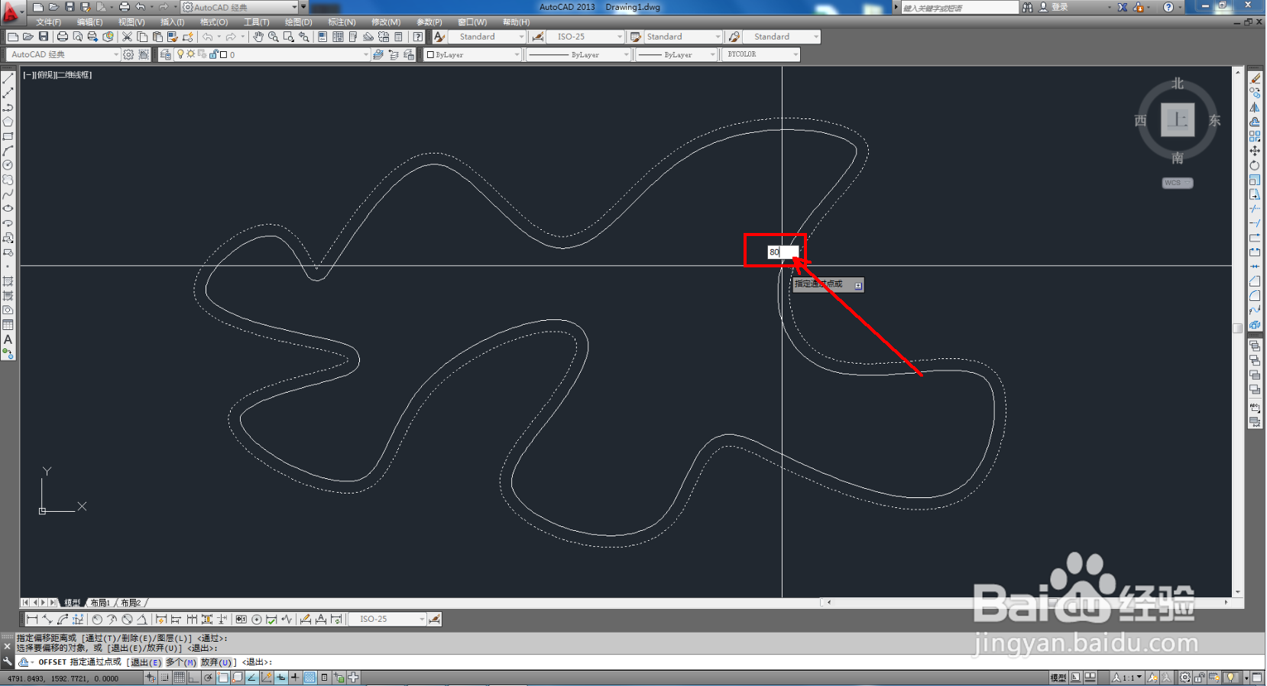
Task: Click the offset distance input showing 80
Action: click(x=783, y=251)
